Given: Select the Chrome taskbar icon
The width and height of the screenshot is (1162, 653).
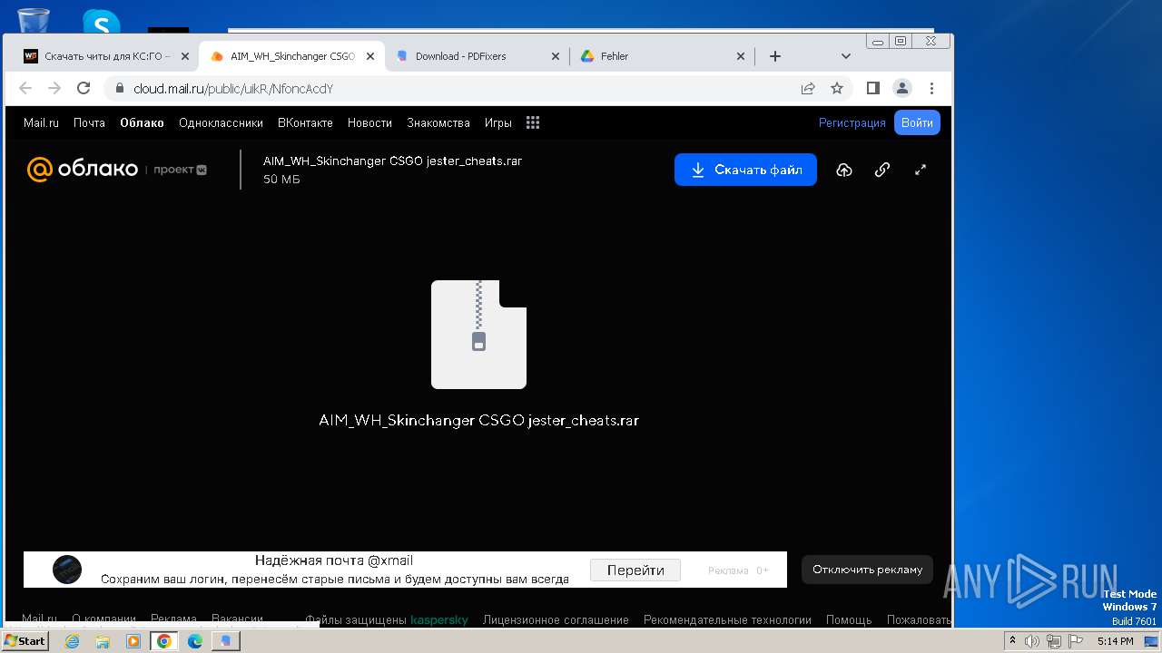Looking at the screenshot, I should pos(164,641).
